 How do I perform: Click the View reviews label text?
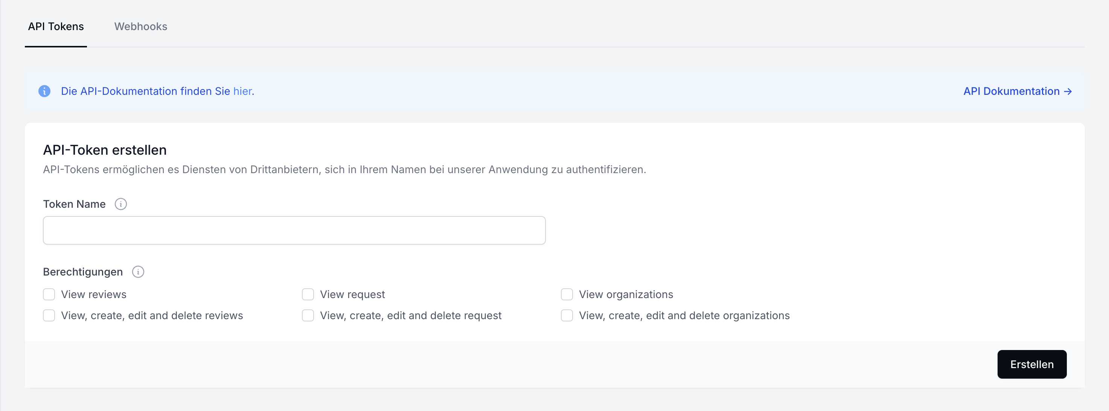[x=94, y=294]
